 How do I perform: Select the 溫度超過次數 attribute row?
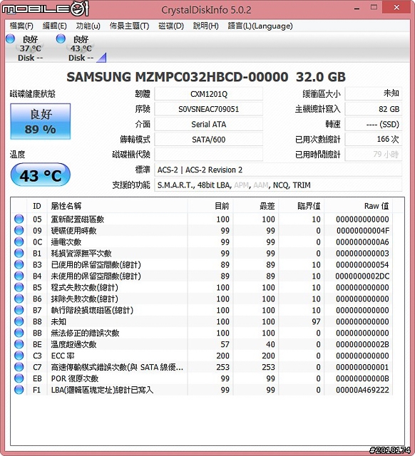point(202,344)
